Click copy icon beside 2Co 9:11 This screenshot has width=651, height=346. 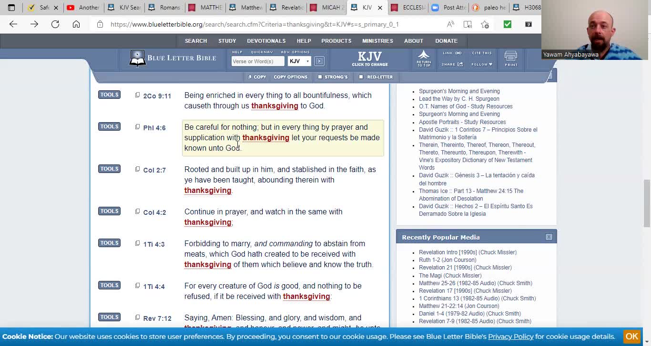click(137, 95)
